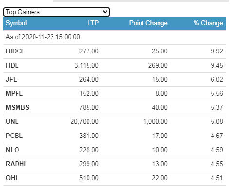This screenshot has height=187, width=230.
Task: Click the Symbol column header
Action: pyautogui.click(x=17, y=23)
